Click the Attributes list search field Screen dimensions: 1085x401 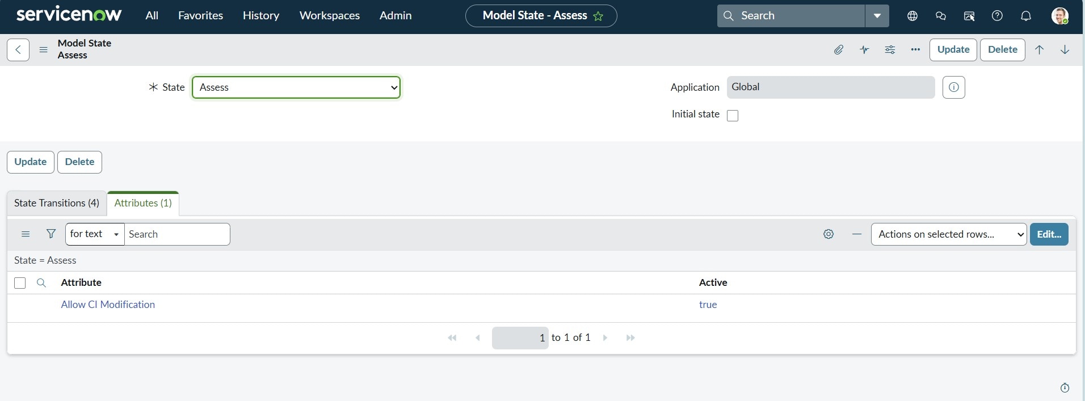click(177, 234)
